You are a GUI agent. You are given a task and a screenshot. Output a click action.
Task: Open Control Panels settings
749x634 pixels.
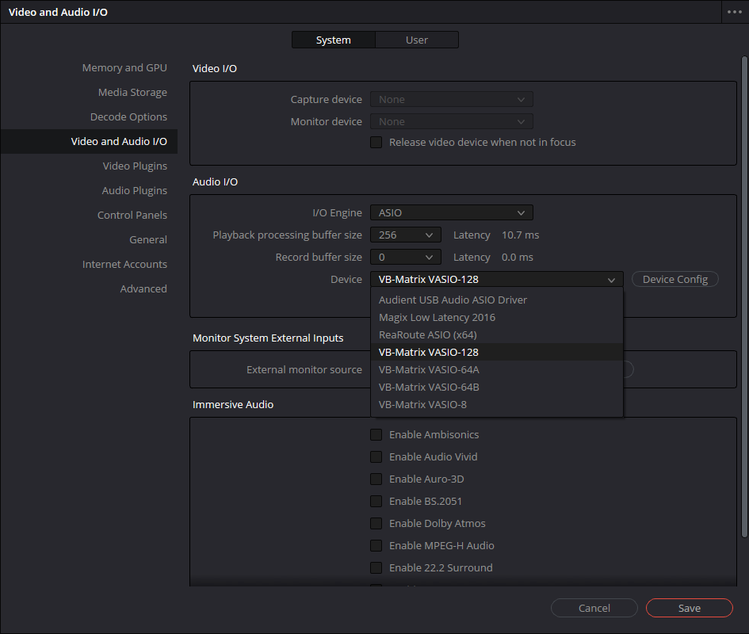[132, 215]
